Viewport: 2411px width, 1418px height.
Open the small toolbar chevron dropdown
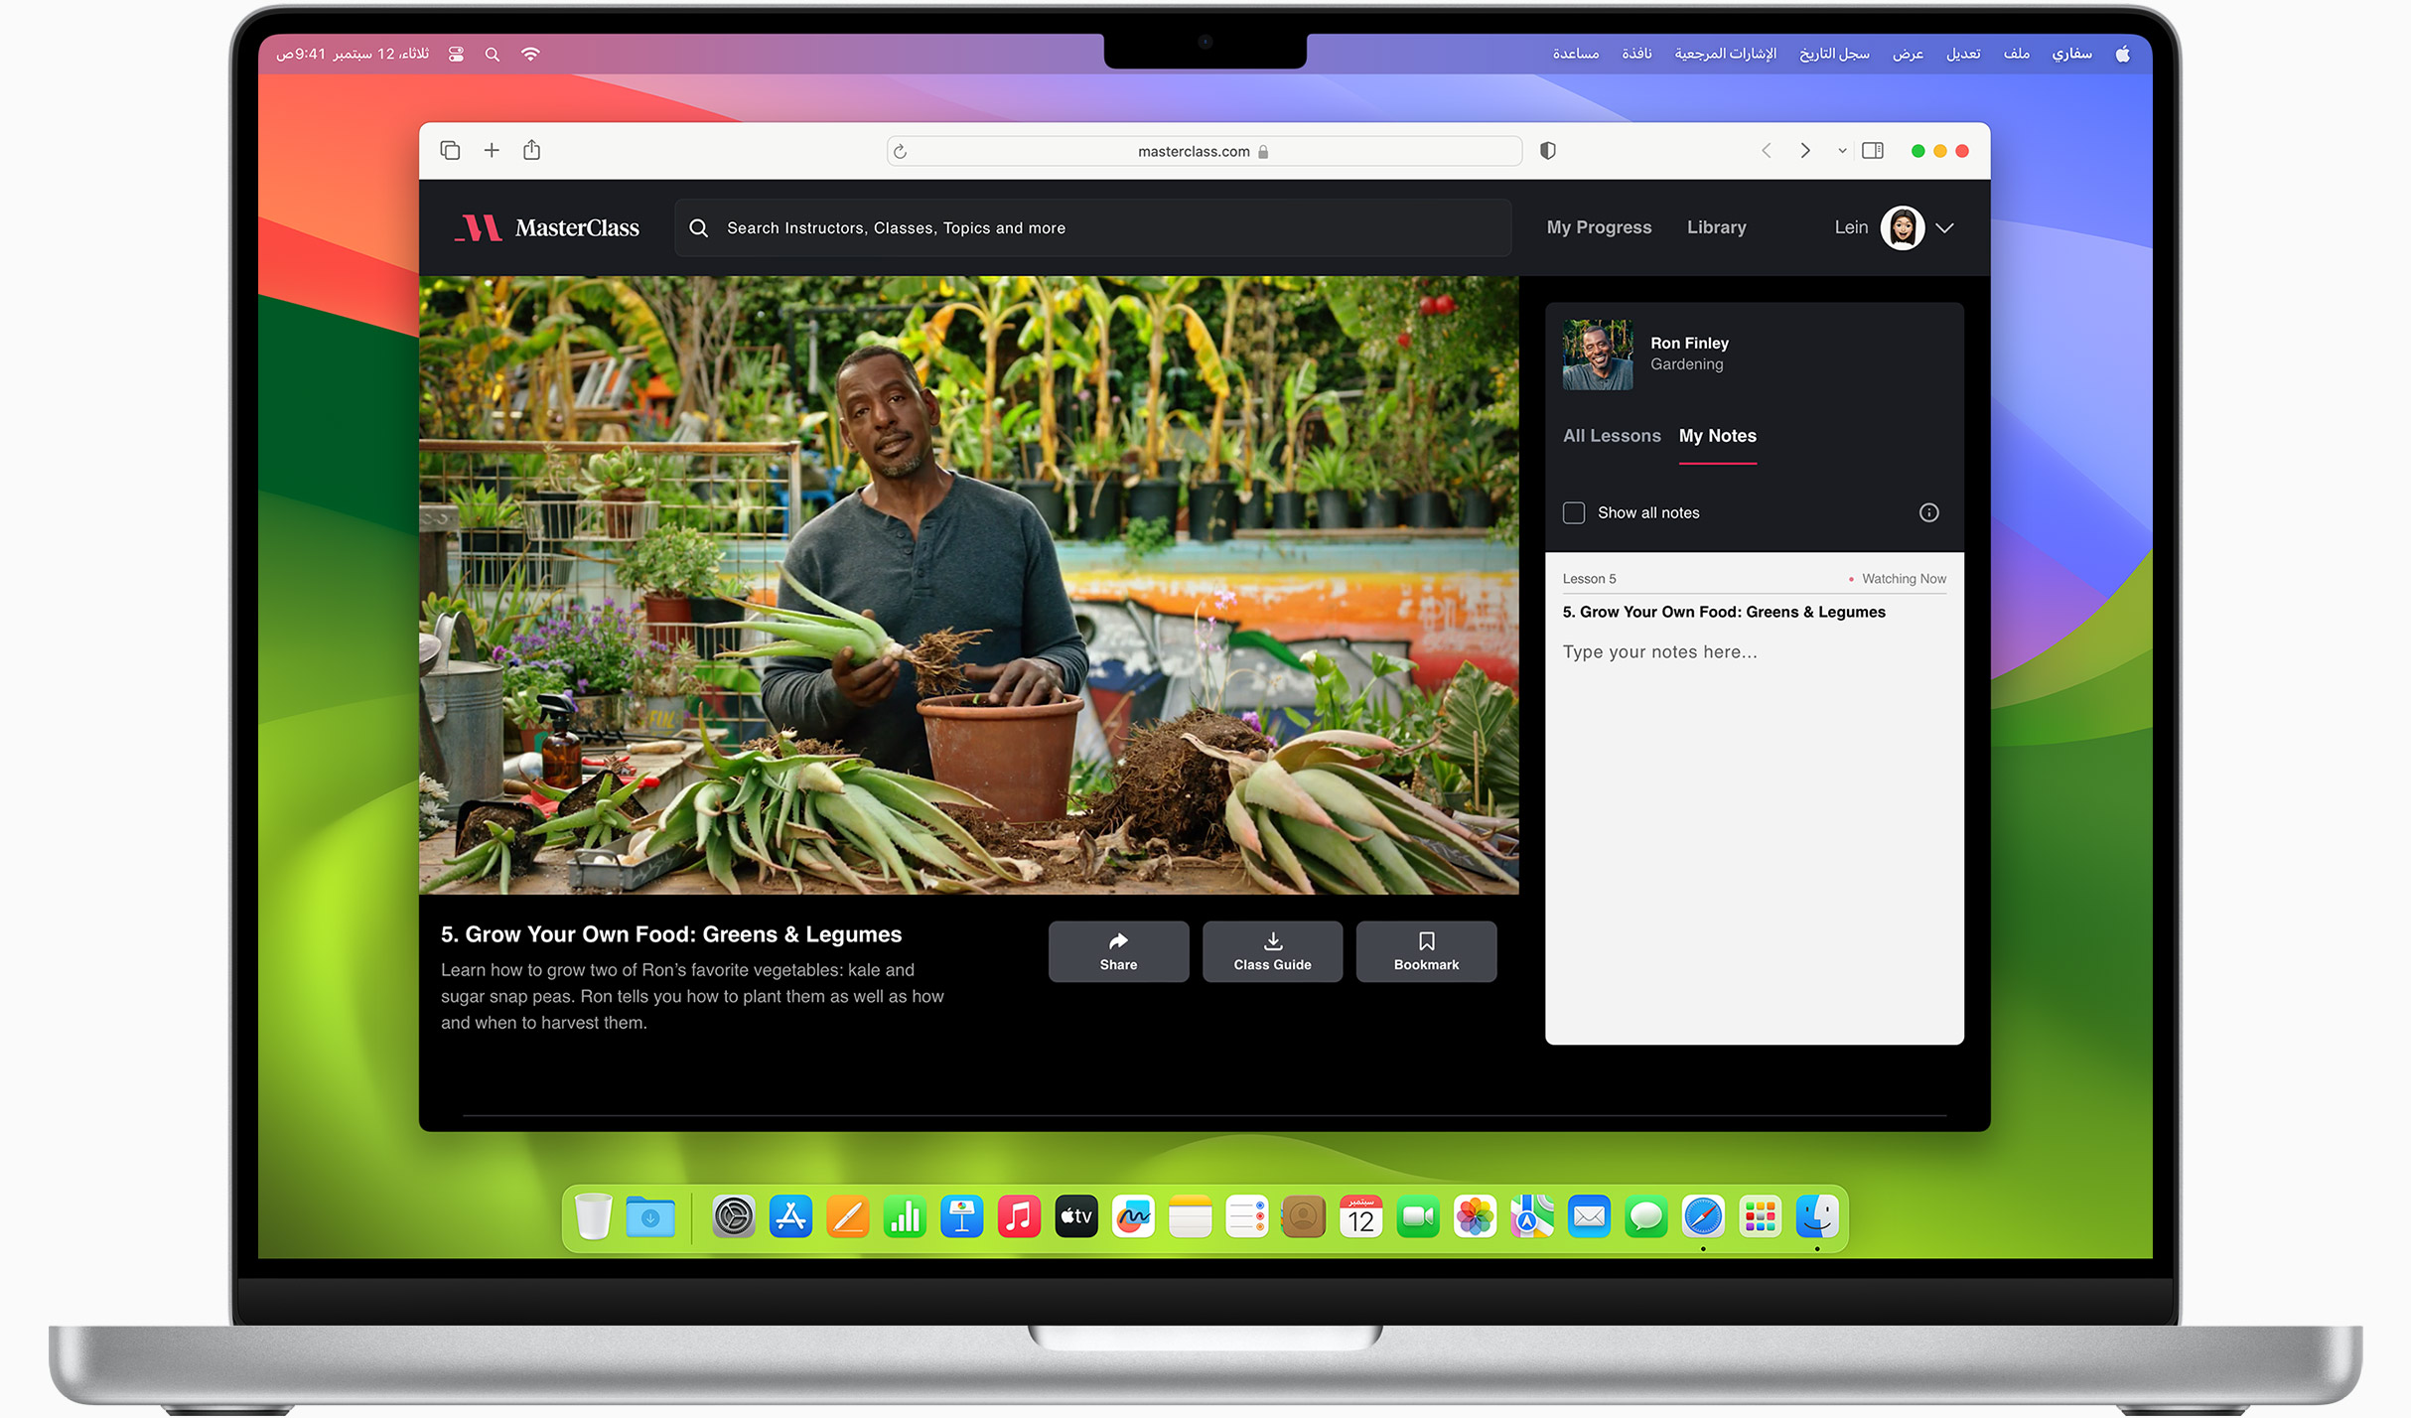1842,151
